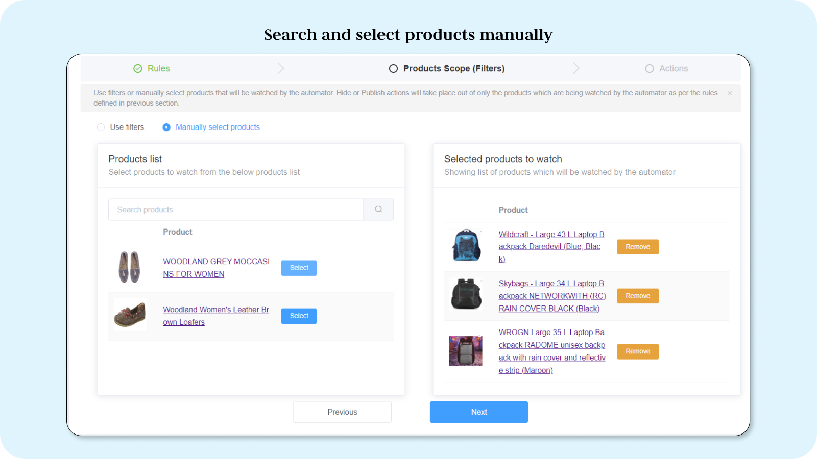Click the circle indicator beside Products Scope (Filters)
Screen dimensions: 817x459
393,68
